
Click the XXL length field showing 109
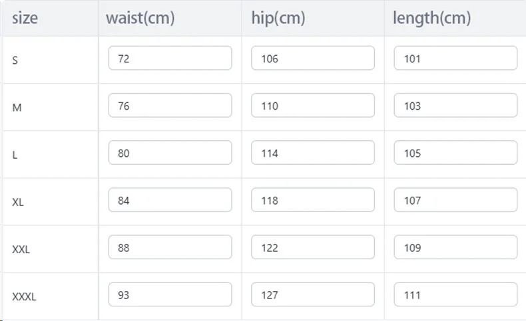455,247
